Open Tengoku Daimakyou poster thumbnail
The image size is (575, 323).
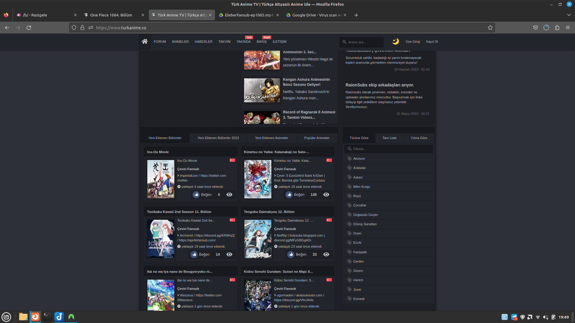258,239
